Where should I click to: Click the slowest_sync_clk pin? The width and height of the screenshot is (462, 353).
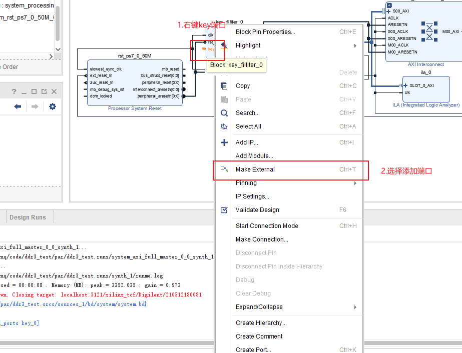pos(106,69)
